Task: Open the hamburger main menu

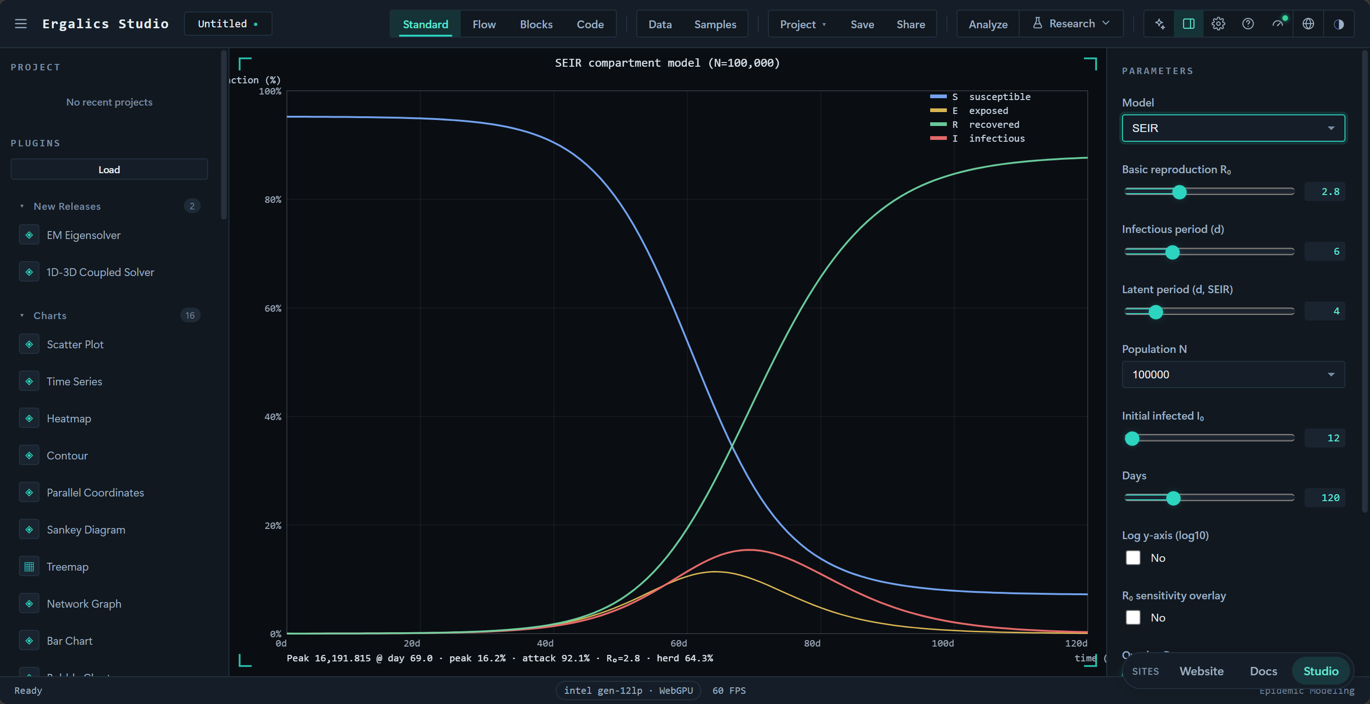Action: tap(21, 24)
